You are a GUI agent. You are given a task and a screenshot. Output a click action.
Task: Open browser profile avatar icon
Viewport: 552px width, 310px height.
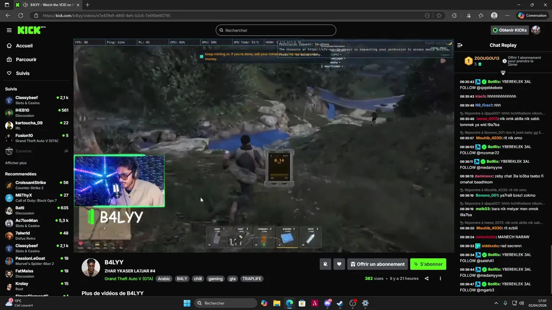click(494, 15)
